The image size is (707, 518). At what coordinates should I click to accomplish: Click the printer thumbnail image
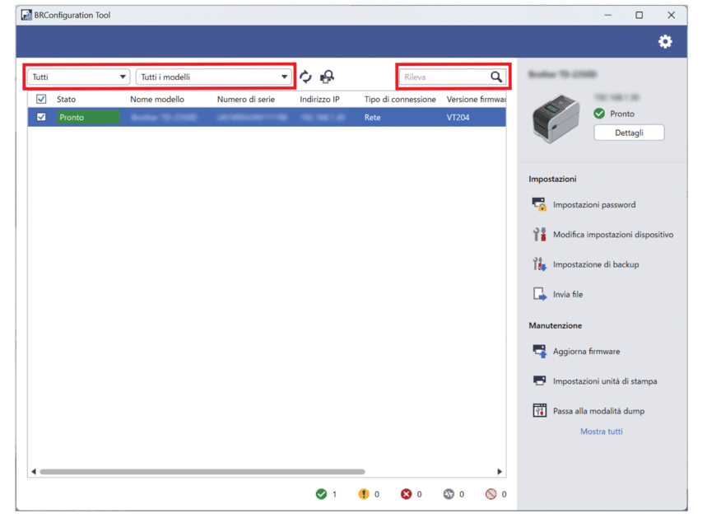(556, 119)
